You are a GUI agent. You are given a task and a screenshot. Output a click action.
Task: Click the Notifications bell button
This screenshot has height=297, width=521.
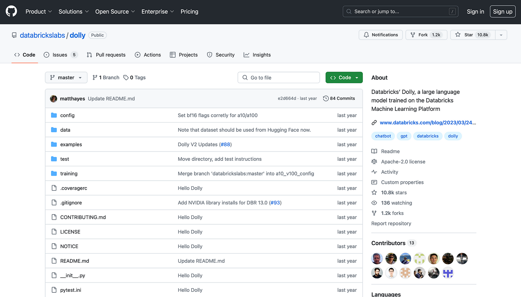pyautogui.click(x=380, y=35)
